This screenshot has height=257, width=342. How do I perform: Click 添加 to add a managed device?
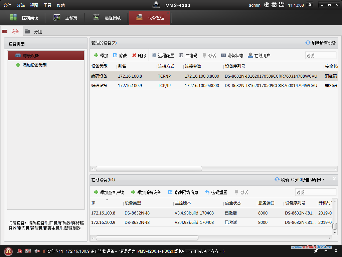[x=101, y=56]
